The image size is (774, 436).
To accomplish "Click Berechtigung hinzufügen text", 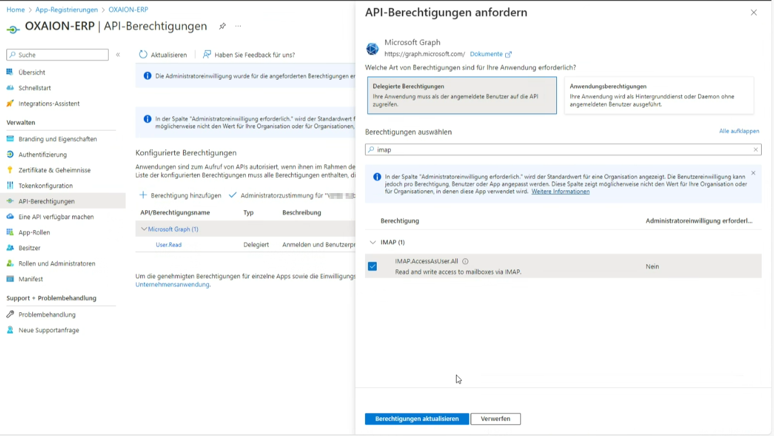I will 186,195.
